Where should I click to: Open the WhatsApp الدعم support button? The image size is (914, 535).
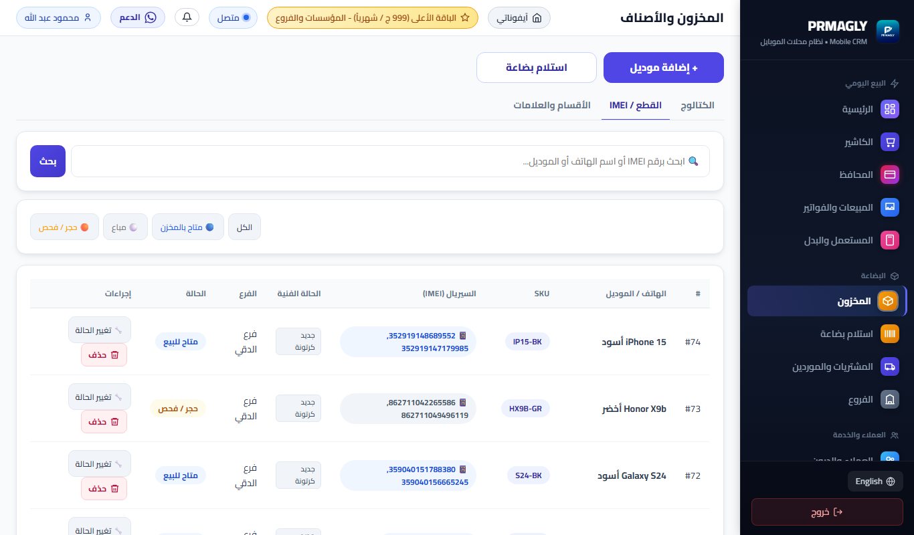(138, 17)
